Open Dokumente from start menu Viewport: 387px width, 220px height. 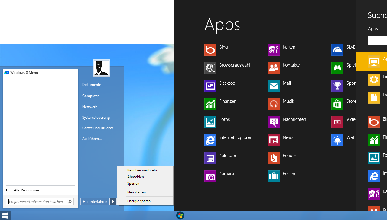tap(92, 85)
